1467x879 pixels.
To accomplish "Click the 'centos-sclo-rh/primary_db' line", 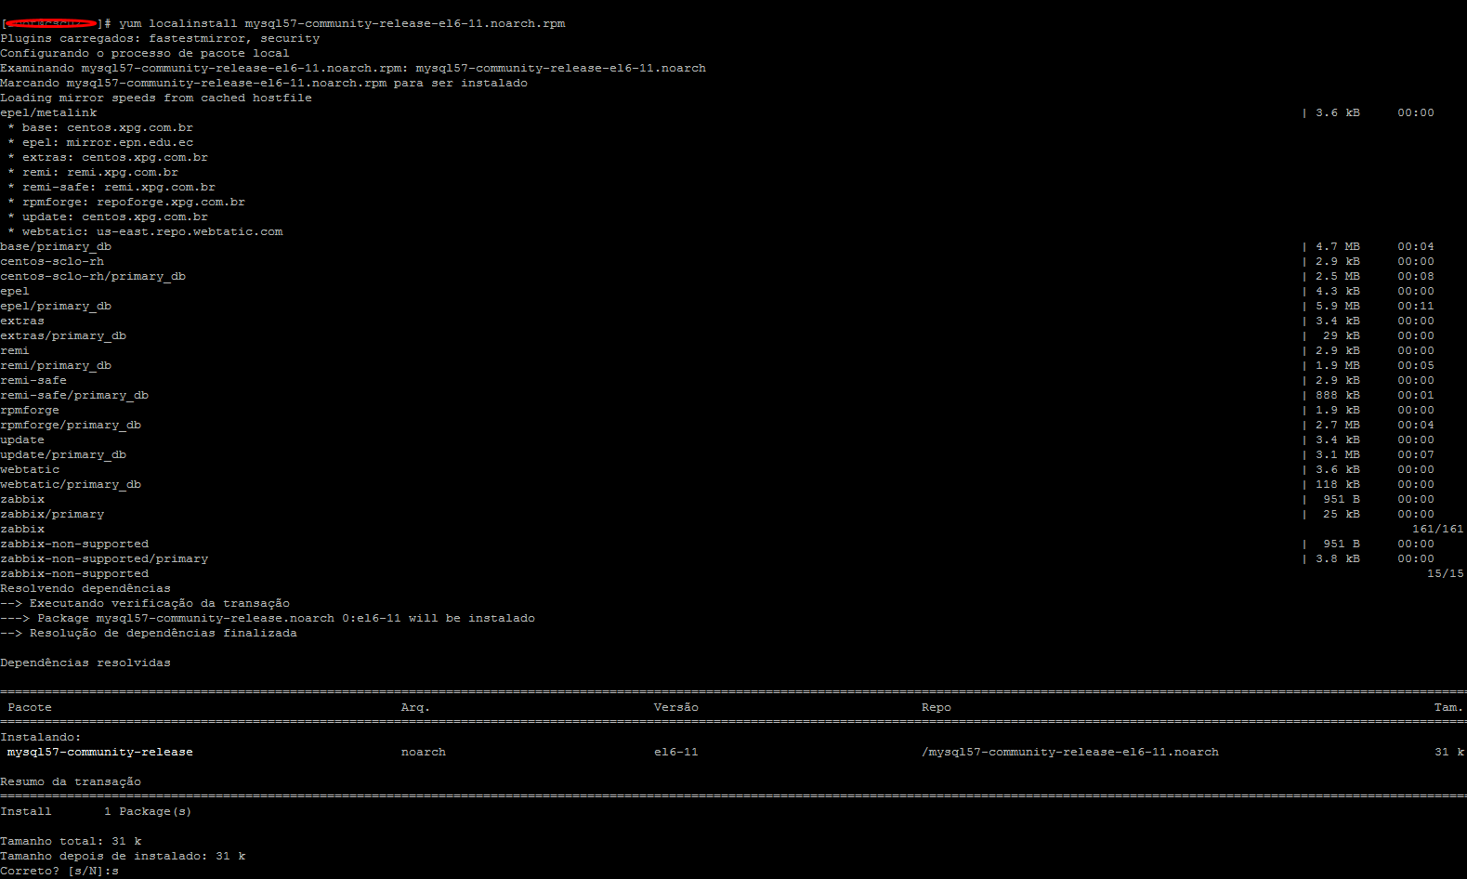I will [x=93, y=276].
